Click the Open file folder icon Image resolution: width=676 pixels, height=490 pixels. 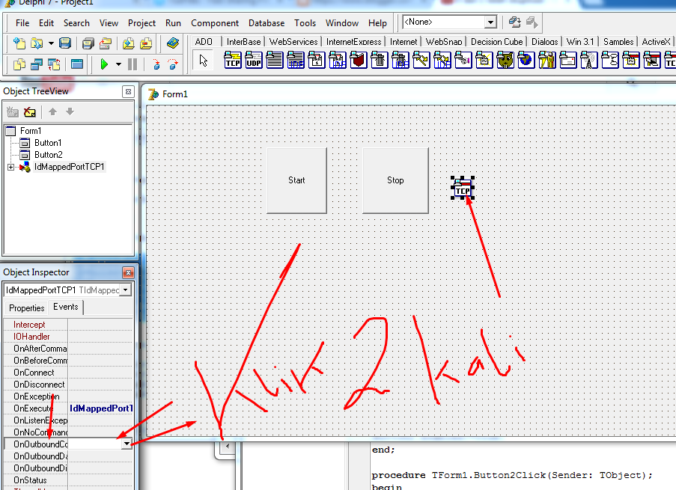pos(37,43)
